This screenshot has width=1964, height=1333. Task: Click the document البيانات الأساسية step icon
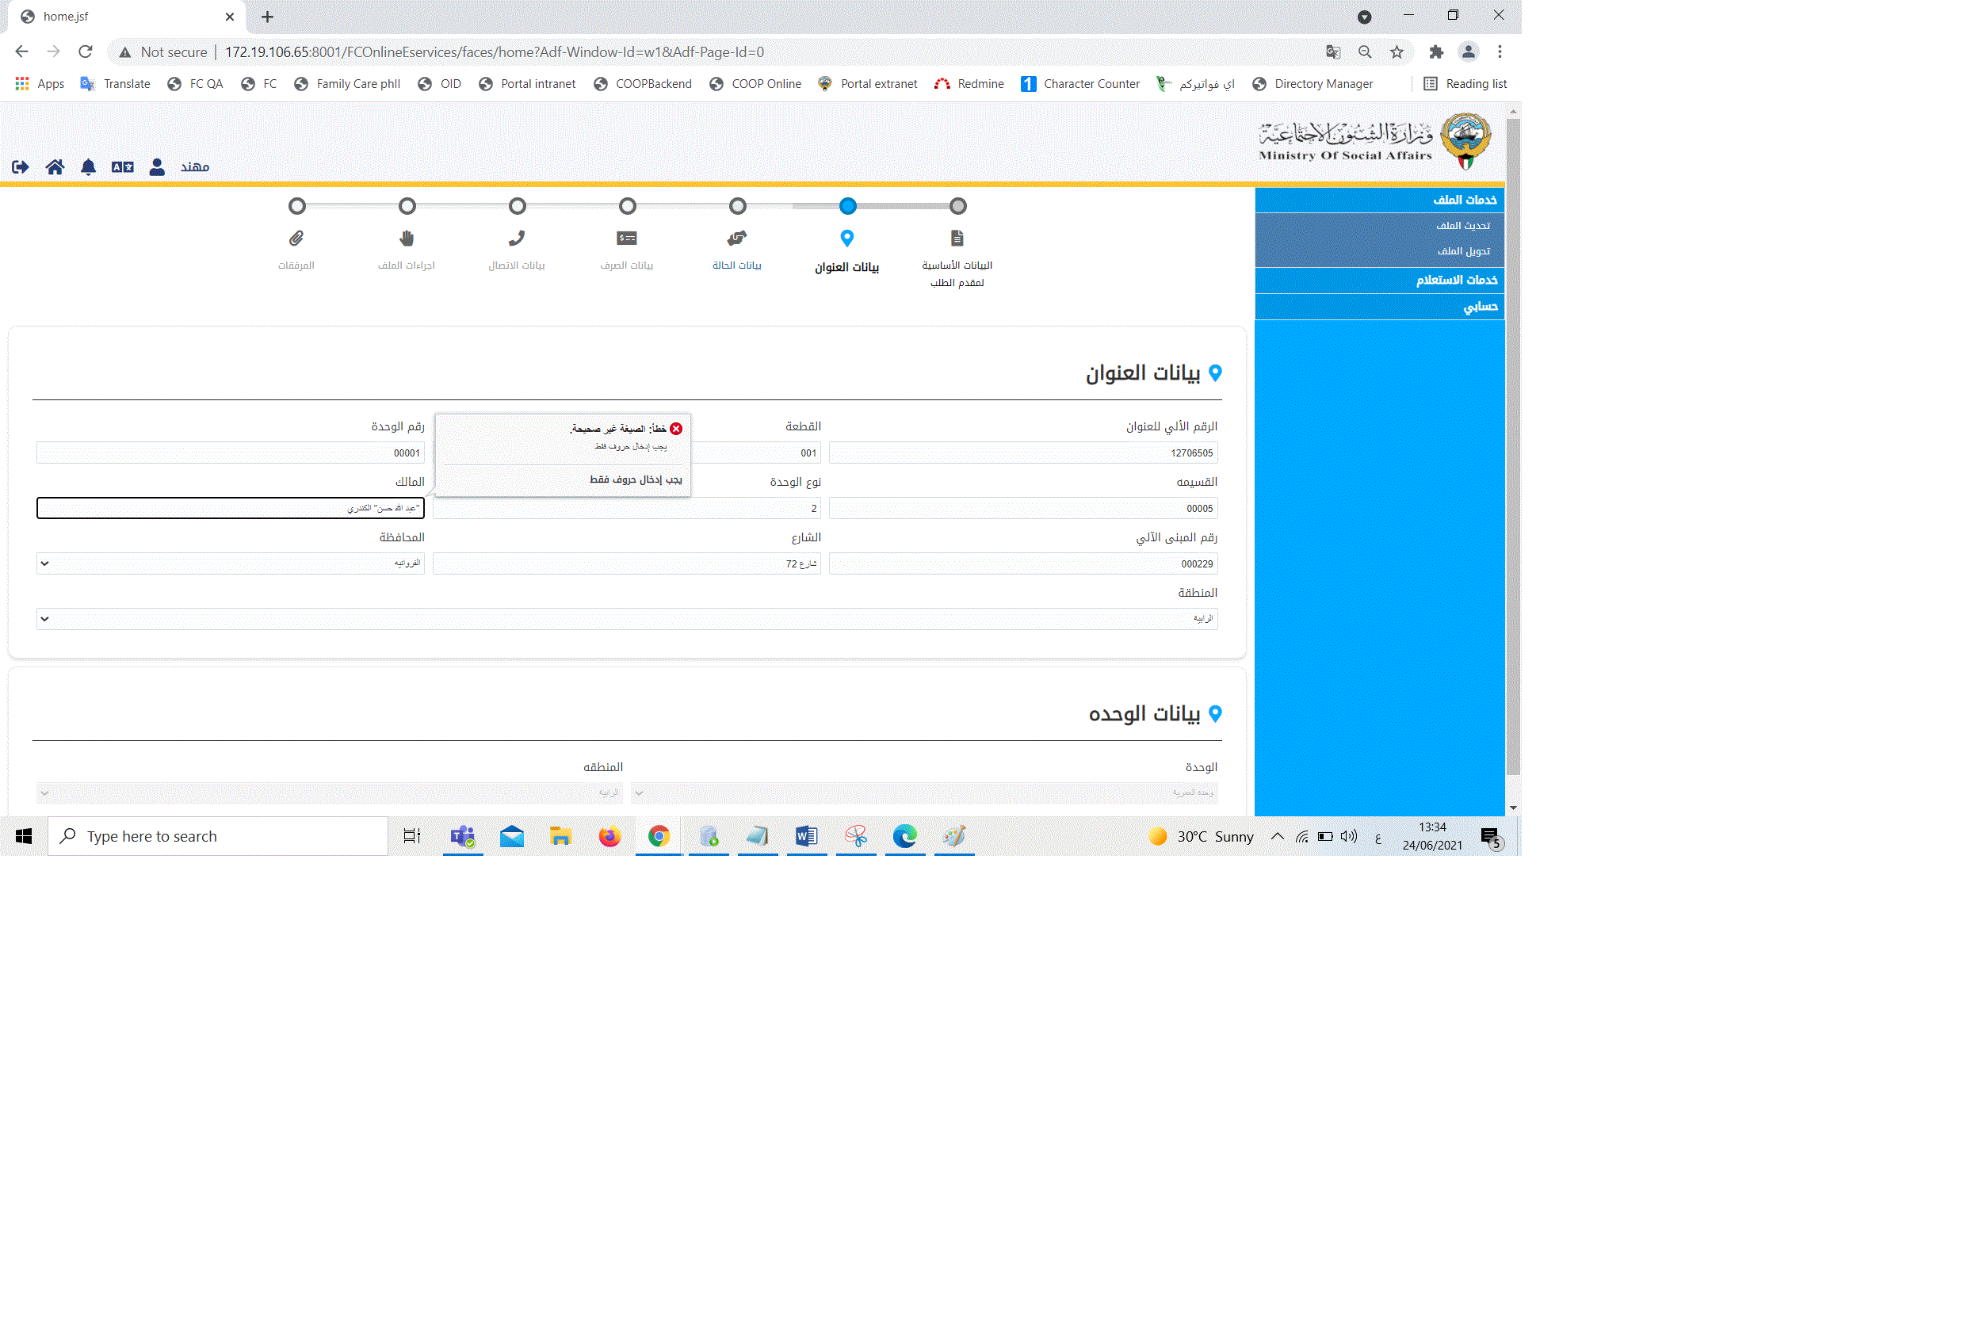957,239
